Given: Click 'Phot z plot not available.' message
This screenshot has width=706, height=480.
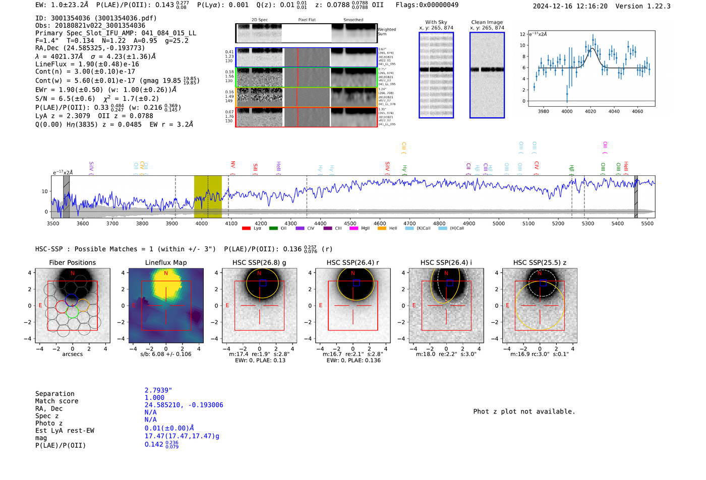Looking at the screenshot, I should pos(524,412).
